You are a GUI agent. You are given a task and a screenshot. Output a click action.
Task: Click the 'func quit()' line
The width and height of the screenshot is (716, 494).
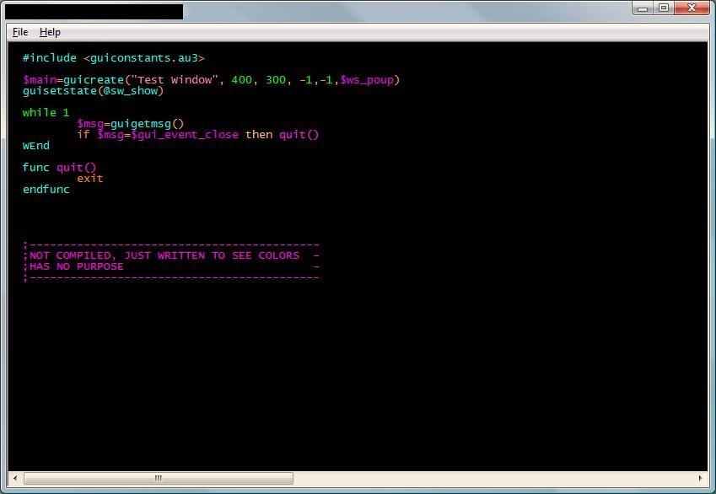(x=59, y=168)
